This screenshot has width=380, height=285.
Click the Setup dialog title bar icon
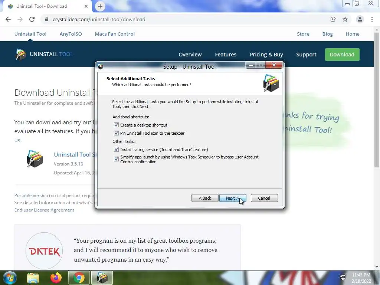(100, 66)
